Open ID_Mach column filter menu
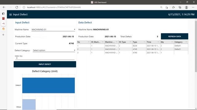The height and width of the screenshot is (110, 197). [103, 42]
